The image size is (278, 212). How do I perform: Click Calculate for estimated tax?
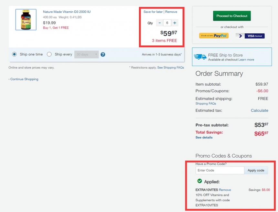tap(259, 111)
